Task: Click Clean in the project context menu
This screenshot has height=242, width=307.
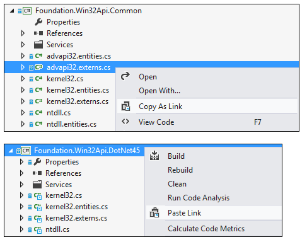Action: (x=177, y=184)
